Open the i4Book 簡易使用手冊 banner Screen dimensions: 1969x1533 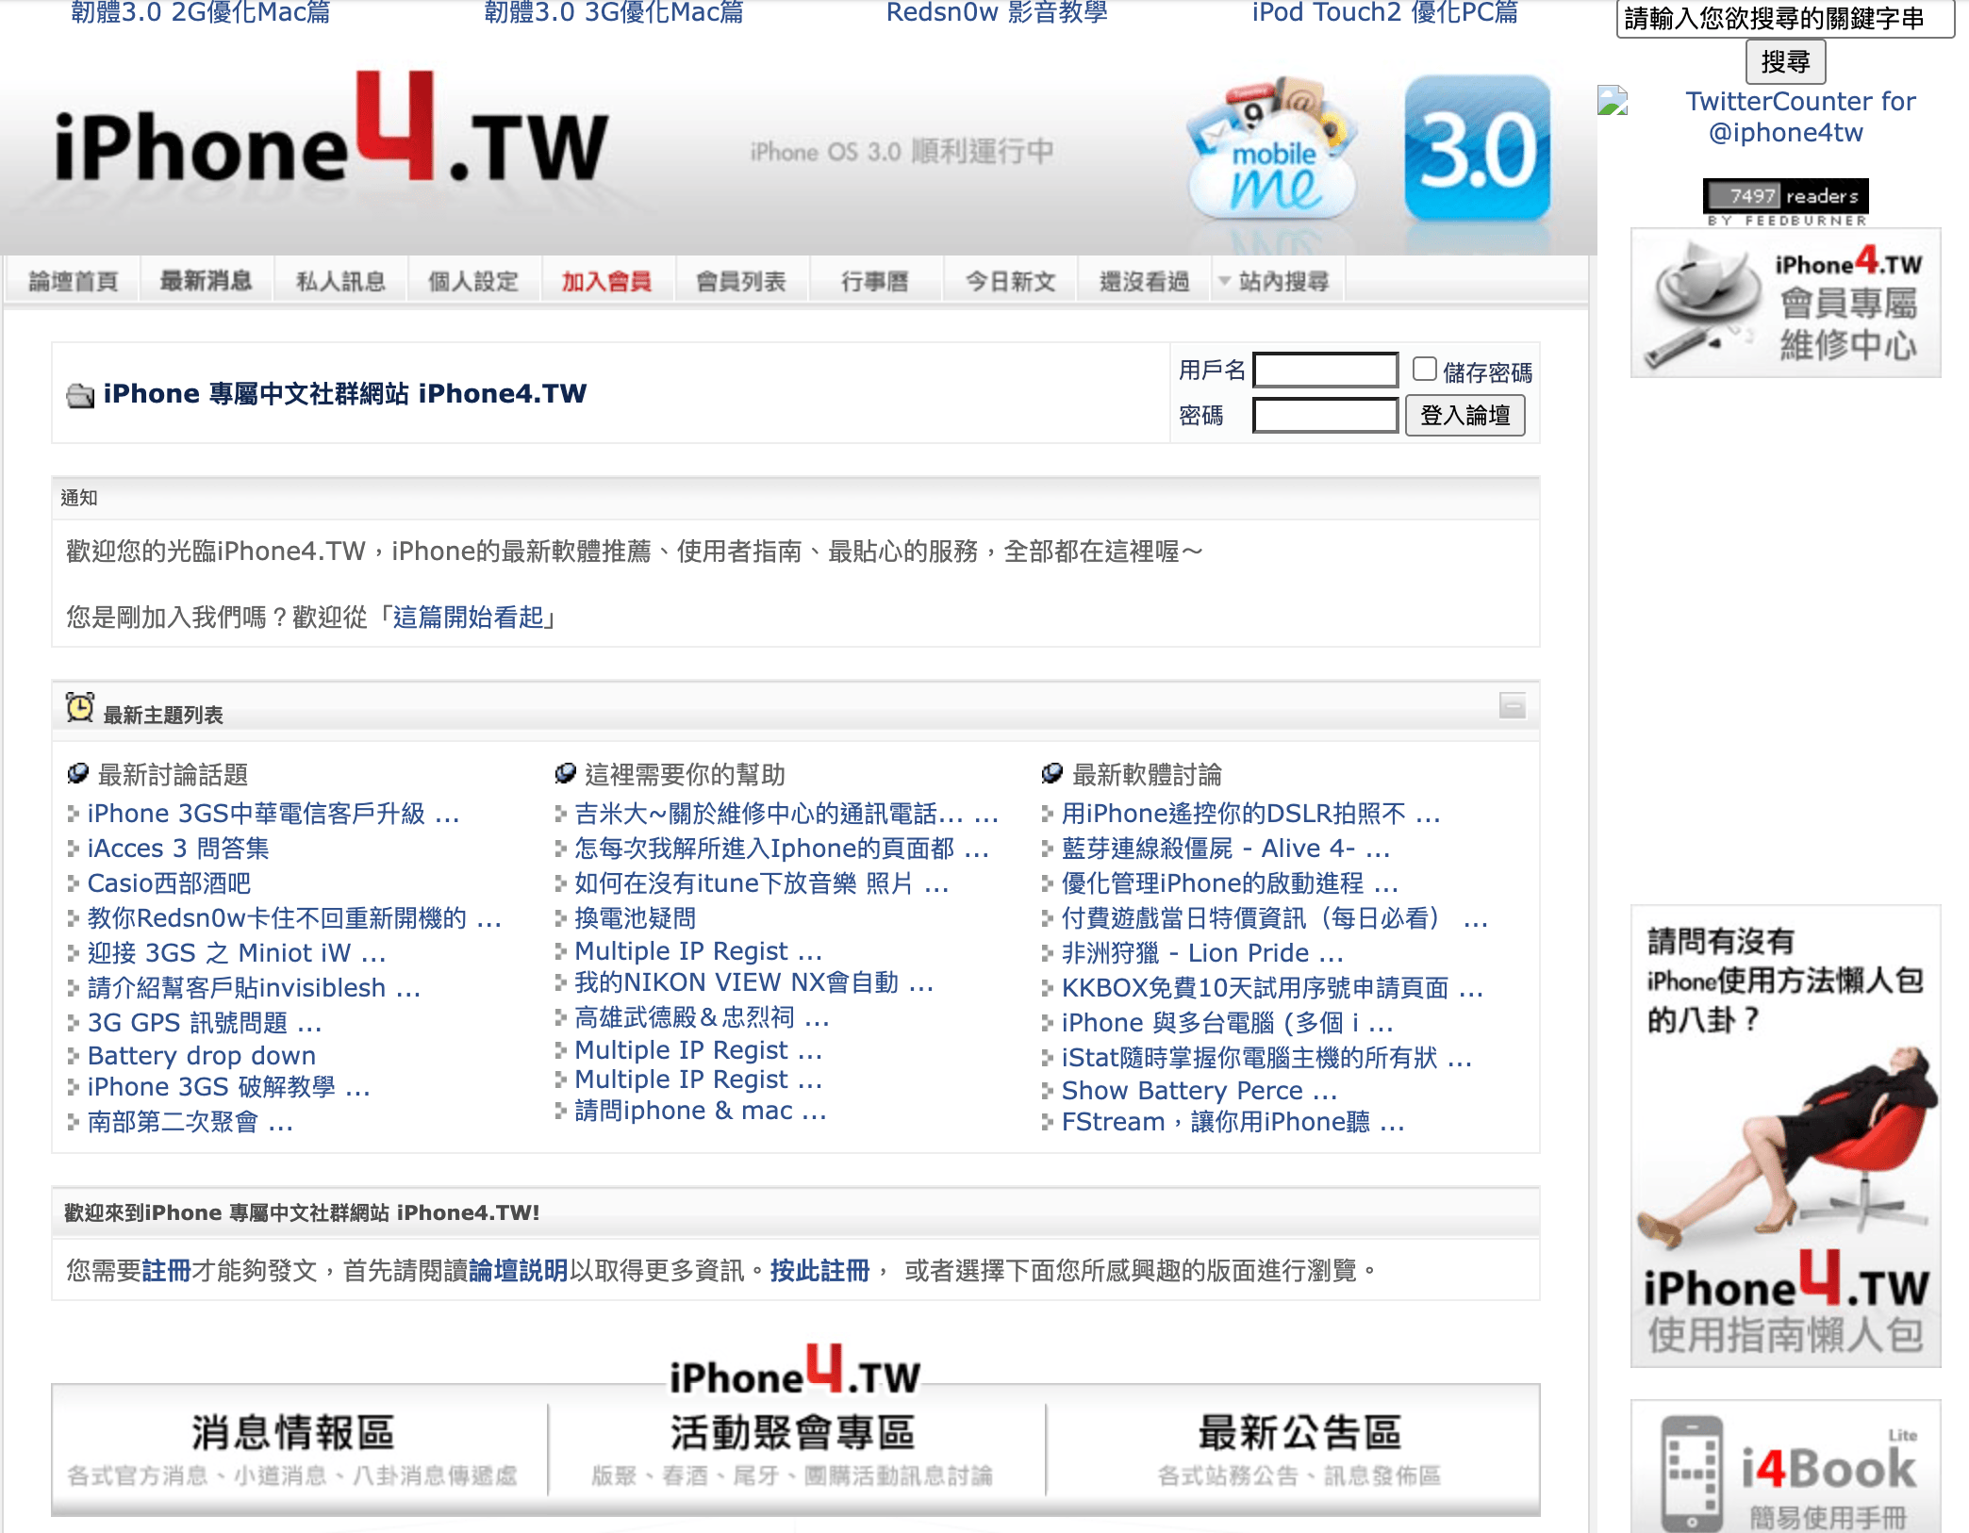1786,1467
